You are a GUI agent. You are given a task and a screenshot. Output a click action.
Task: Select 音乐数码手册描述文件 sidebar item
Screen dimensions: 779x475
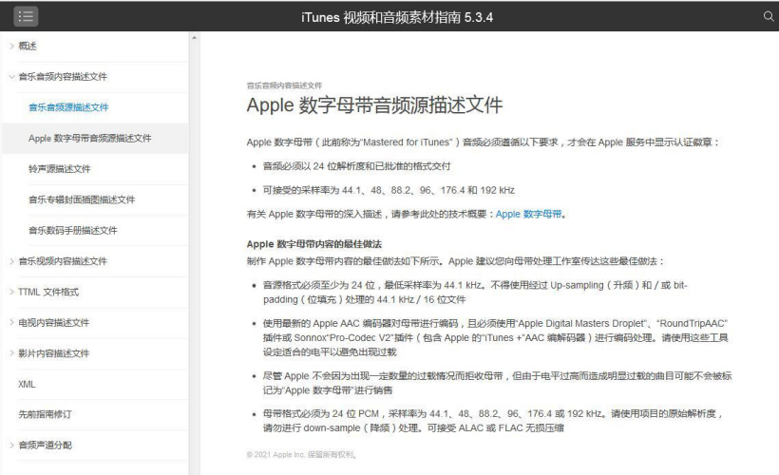point(72,230)
